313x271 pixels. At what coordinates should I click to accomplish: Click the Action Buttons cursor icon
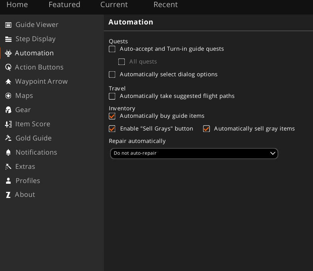pos(8,67)
